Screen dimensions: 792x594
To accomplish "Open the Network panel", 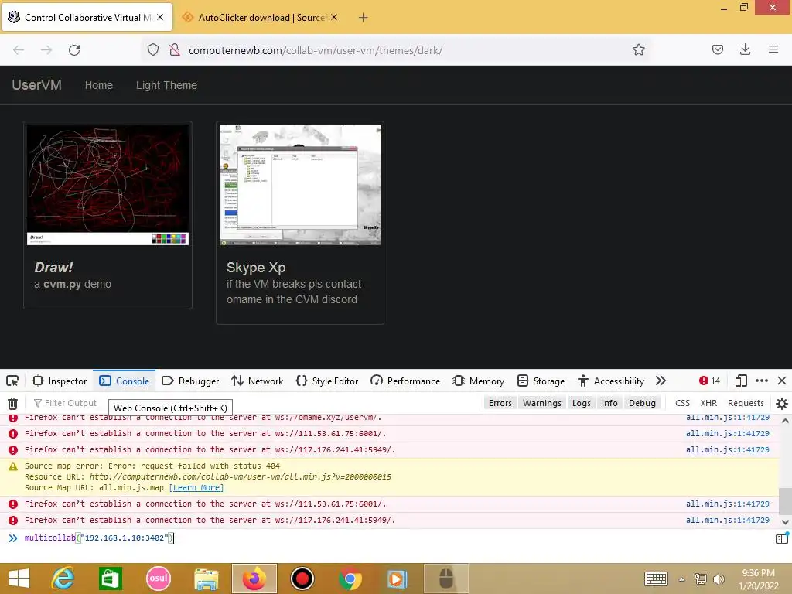I will pyautogui.click(x=257, y=381).
